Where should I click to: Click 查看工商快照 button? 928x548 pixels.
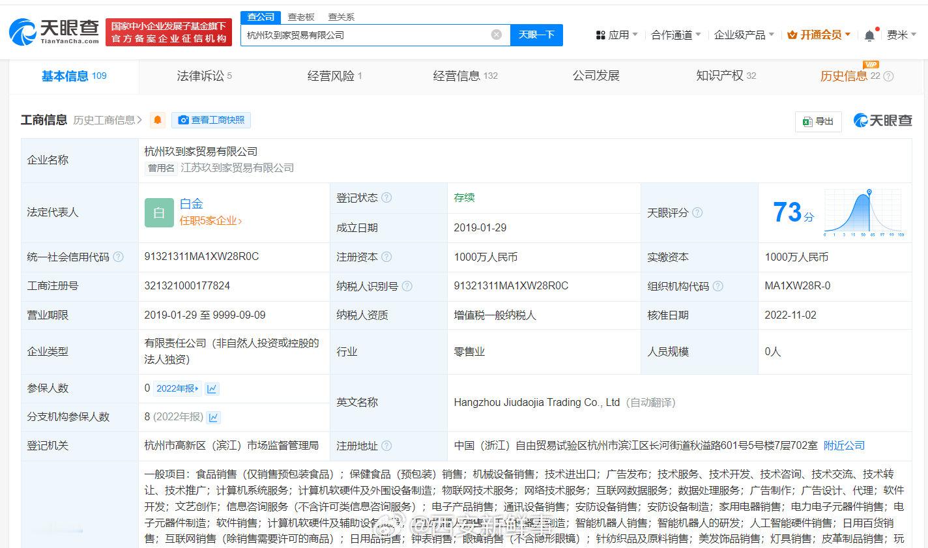(211, 120)
